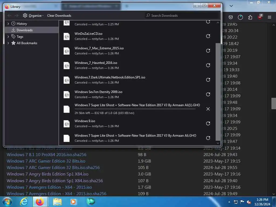Click the 2h 56m left download status text
Image resolution: width=276 pixels, height=207 pixels.
pyautogui.click(x=104, y=113)
